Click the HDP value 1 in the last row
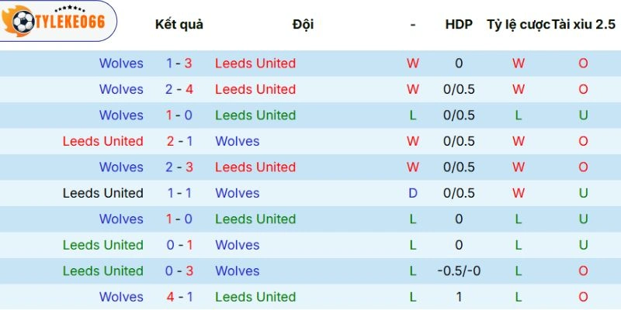This screenshot has height=310, width=621. pyautogui.click(x=459, y=297)
